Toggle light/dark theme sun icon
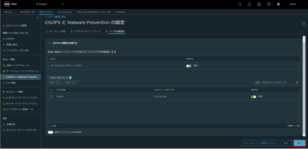 pos(278,4)
